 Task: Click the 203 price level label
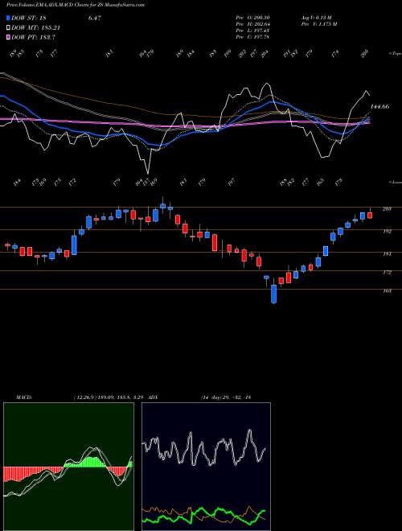pyautogui.click(x=387, y=209)
